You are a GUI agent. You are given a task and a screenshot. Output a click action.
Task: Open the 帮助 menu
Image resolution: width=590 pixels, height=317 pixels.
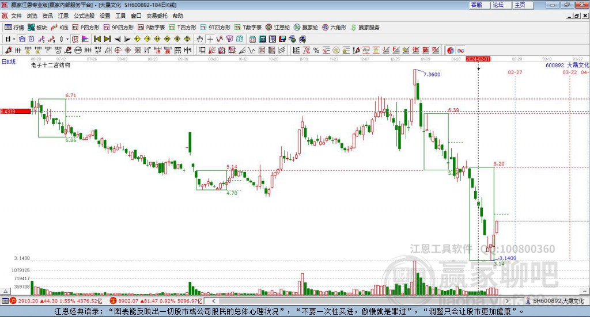[x=177, y=16]
